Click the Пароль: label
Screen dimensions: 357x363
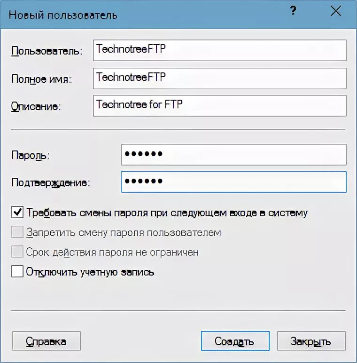coord(30,155)
